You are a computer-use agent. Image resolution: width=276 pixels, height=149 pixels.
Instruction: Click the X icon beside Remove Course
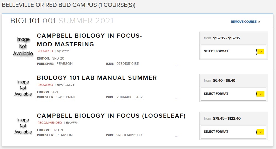pyautogui.click(x=259, y=22)
